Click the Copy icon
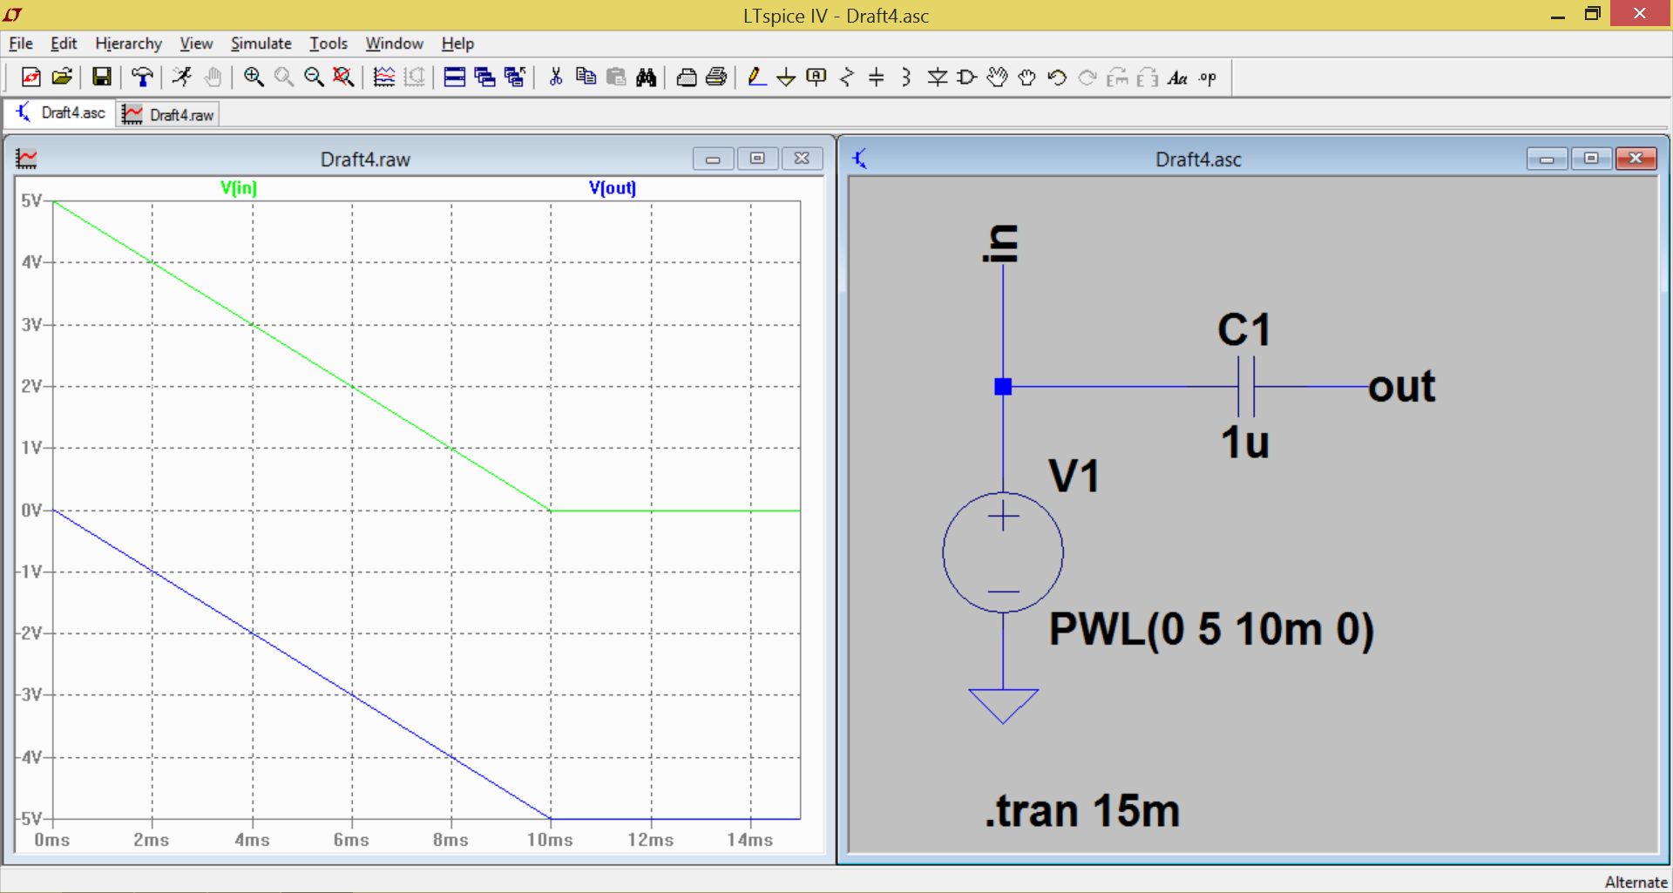 pos(586,78)
